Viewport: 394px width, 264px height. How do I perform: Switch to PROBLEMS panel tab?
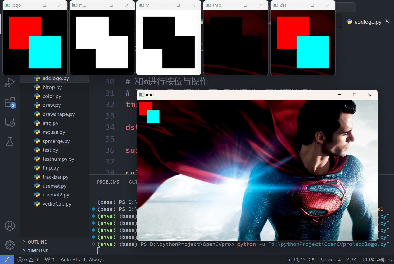[108, 182]
